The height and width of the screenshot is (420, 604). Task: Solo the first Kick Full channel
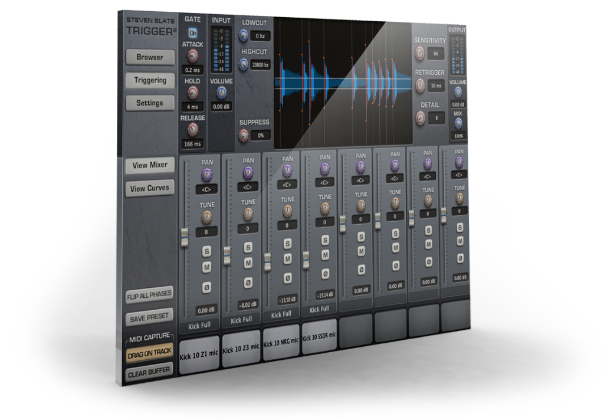click(207, 252)
